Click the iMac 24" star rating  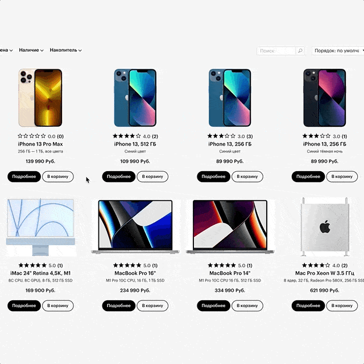coord(40,265)
